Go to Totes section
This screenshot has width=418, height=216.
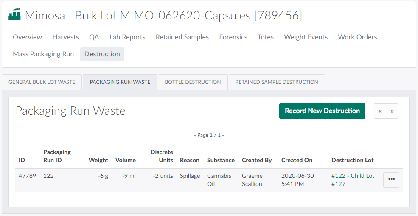[x=265, y=37]
